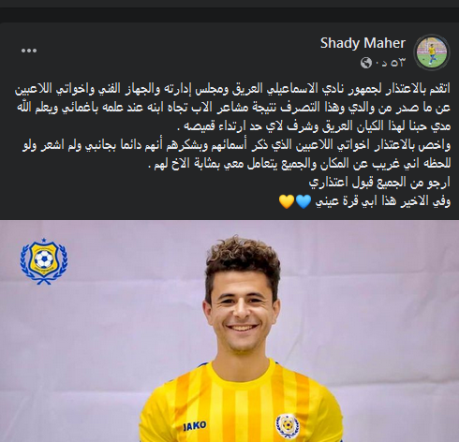Open Shady Maher's profile via name
Image resolution: width=459 pixels, height=442 pixels.
[x=363, y=43]
